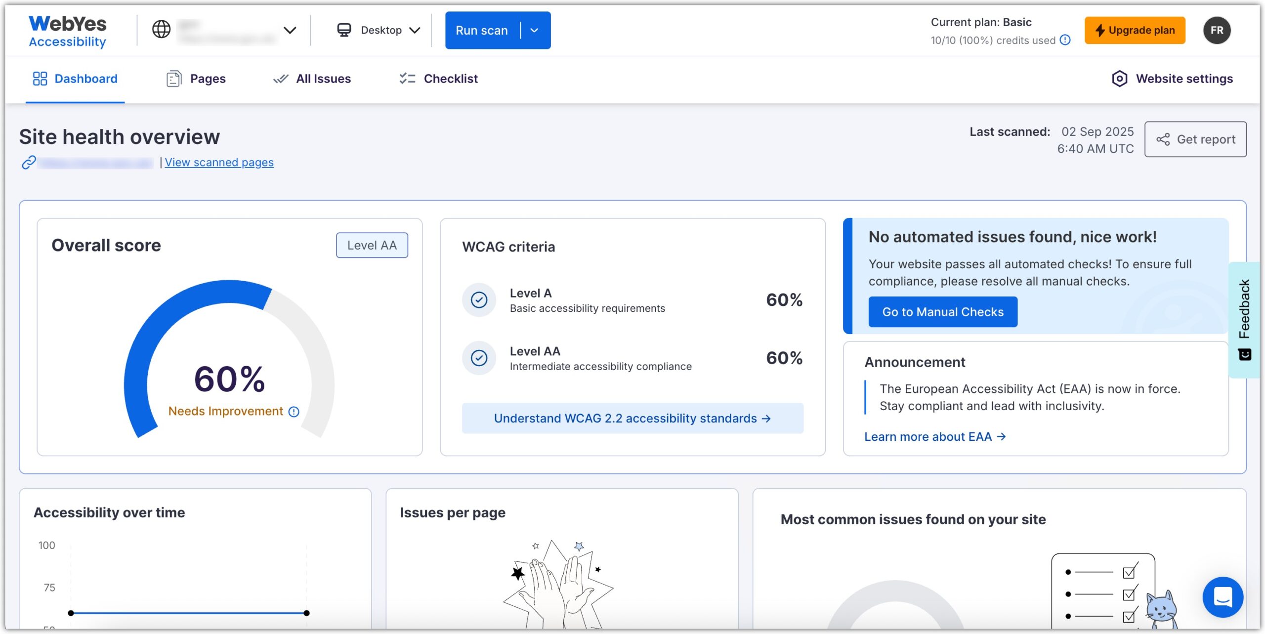The image size is (1265, 634).
Task: Click the Level AA badge on Overall score
Action: pos(372,245)
